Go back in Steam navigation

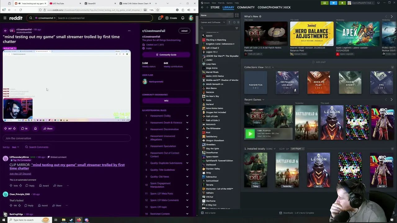(x=202, y=7)
